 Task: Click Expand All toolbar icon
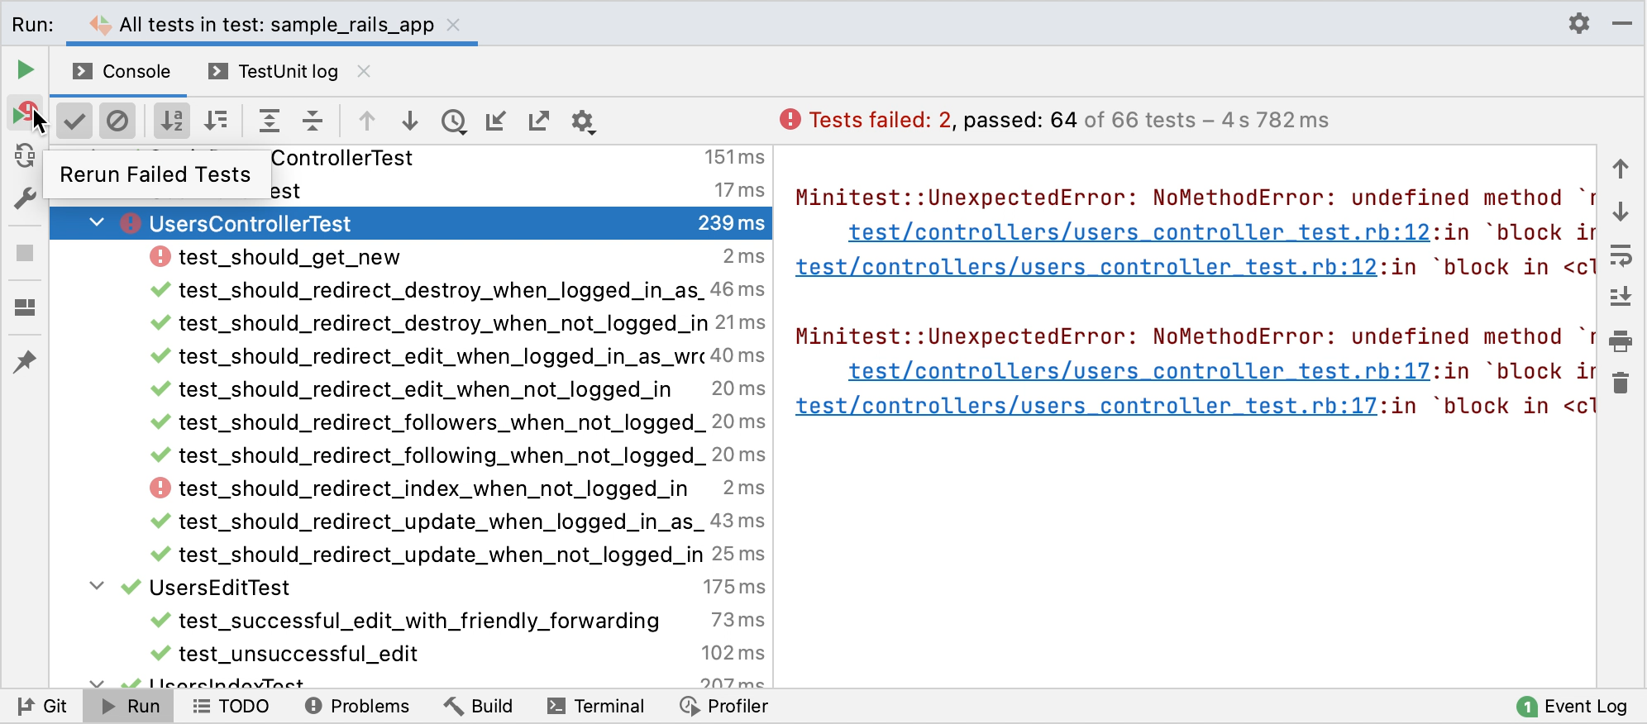click(x=270, y=121)
